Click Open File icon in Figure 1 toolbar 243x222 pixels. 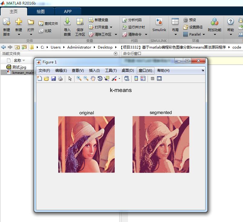tap(46, 78)
